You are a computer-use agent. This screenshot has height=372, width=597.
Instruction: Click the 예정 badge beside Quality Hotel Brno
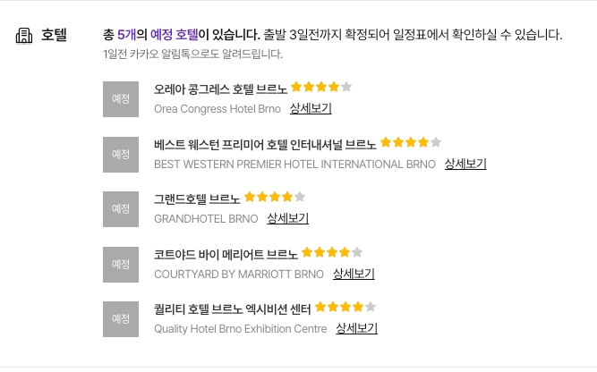click(x=121, y=318)
